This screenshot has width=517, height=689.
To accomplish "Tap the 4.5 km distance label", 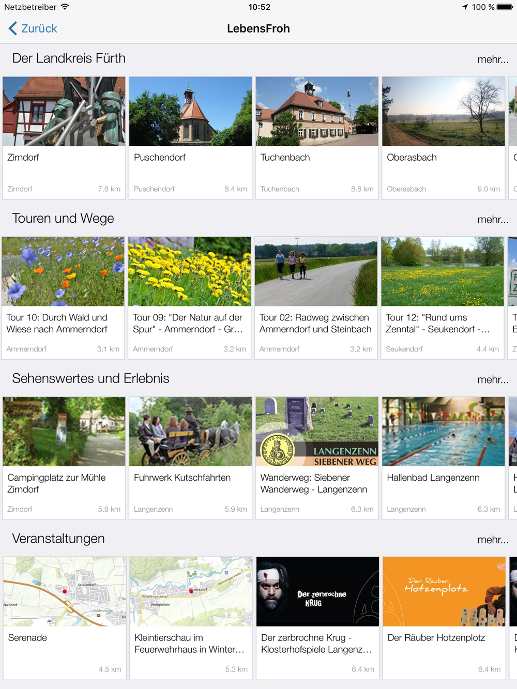I will coord(110,669).
